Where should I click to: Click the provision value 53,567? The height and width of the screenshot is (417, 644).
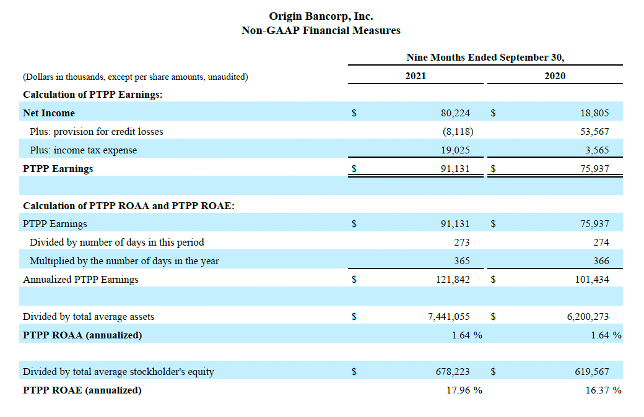click(x=594, y=132)
